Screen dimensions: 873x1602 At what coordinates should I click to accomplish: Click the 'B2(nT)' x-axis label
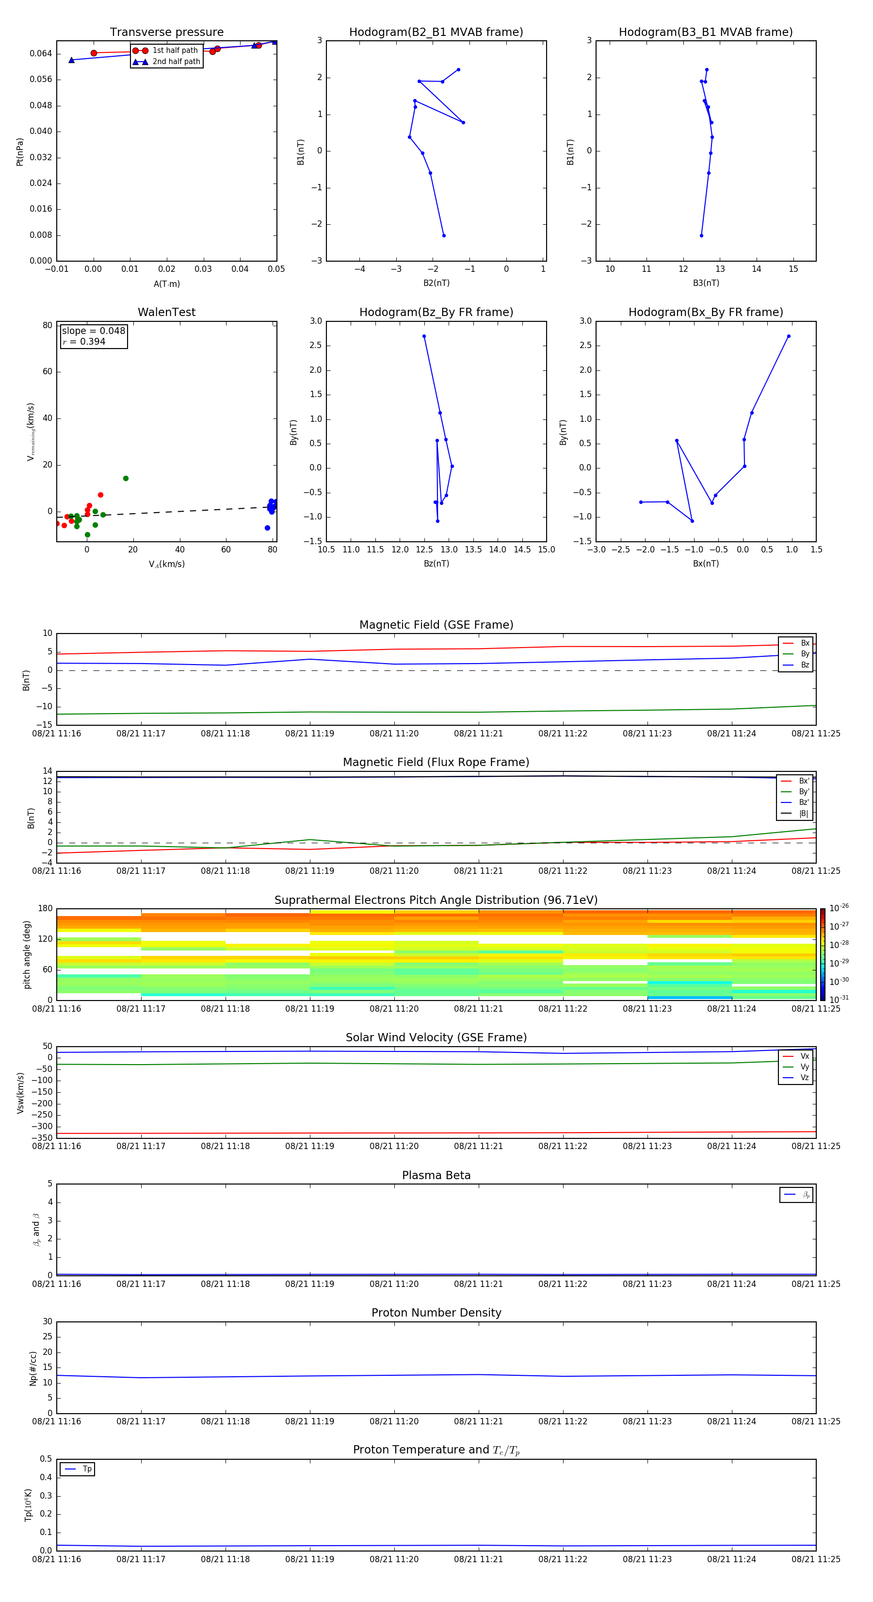coord(436,283)
